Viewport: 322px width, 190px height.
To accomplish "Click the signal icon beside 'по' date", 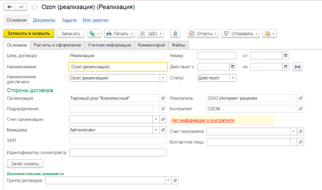I will (x=297, y=67).
